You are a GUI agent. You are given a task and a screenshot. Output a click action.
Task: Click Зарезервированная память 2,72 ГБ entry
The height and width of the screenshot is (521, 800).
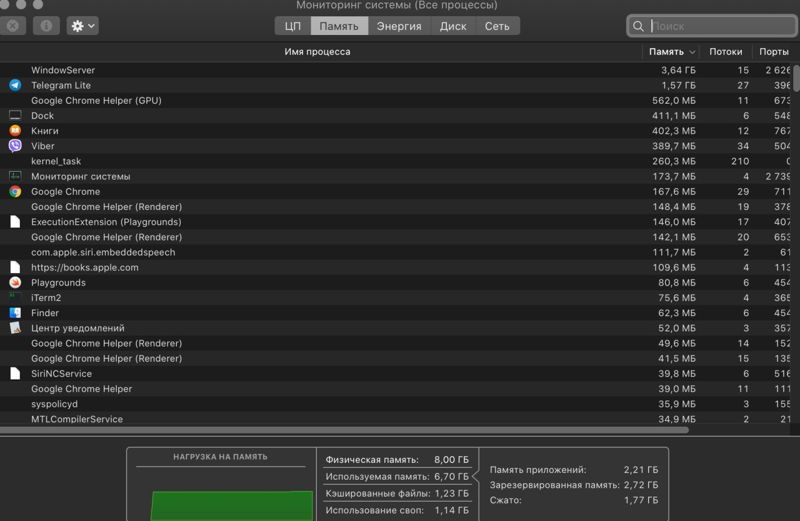(x=574, y=485)
